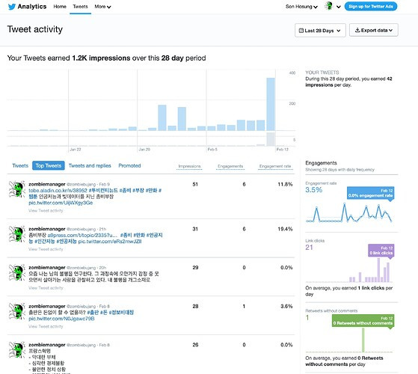Click the Jan 29 axis label on chart

pyautogui.click(x=144, y=150)
